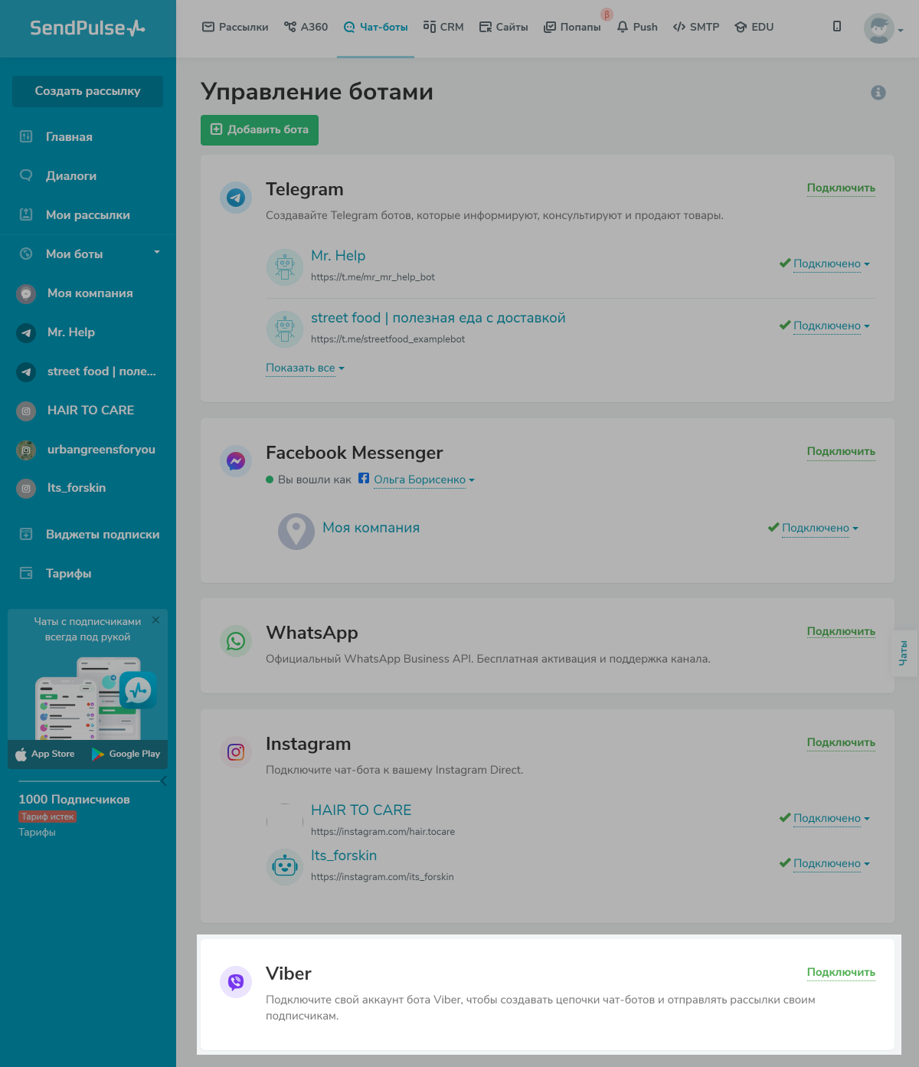Viewport: 919px width, 1067px height.
Task: Click the Диалоги chat bubble icon
Action: pos(26,175)
